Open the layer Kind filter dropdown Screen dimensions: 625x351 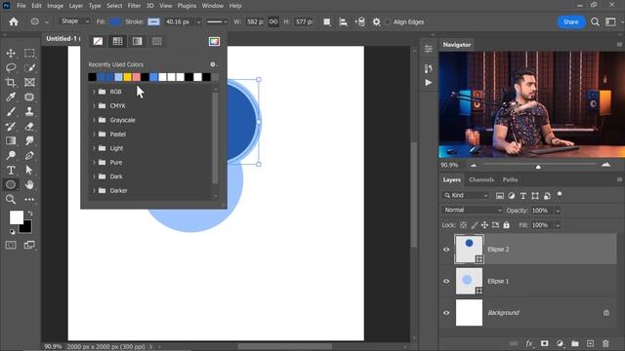pos(466,195)
